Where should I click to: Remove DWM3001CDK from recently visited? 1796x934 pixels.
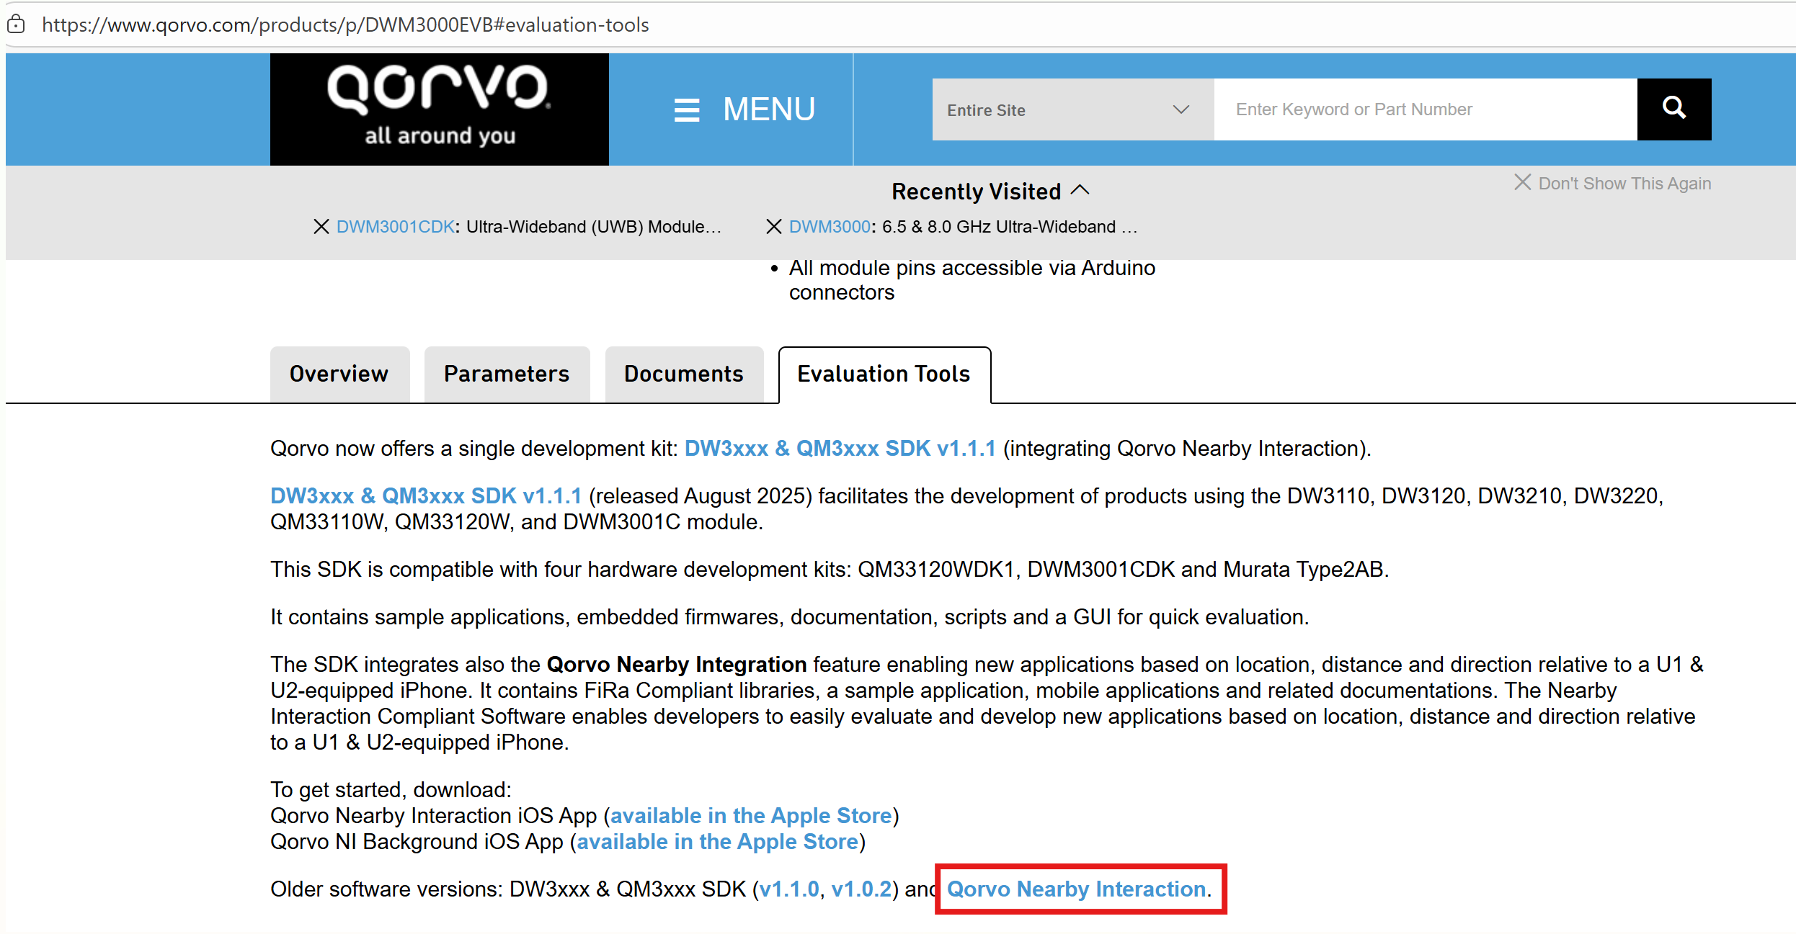(321, 227)
